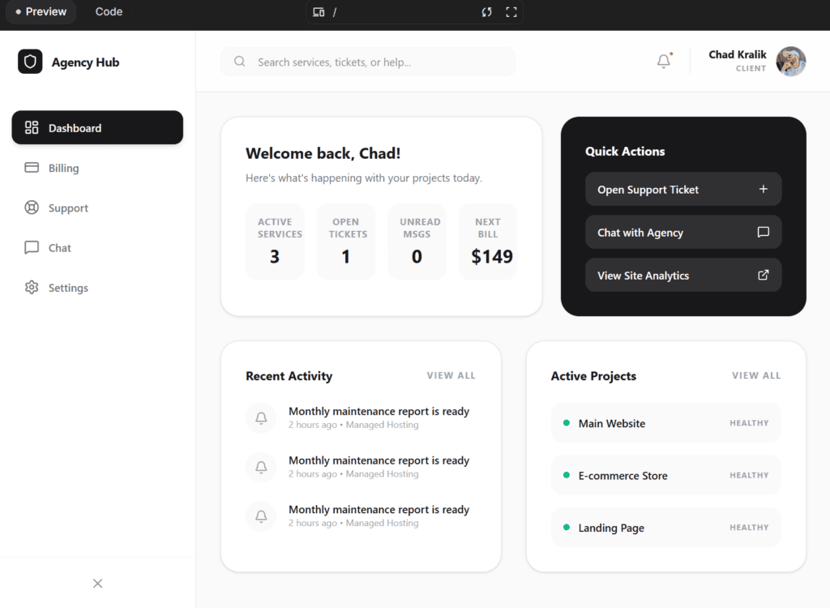
Task: Click the notification bell icon
Action: 663,61
